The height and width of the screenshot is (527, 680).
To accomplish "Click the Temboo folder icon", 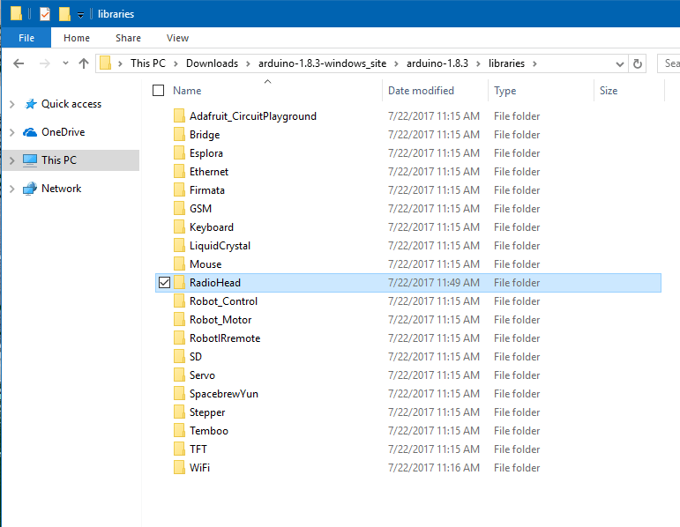I will [179, 431].
